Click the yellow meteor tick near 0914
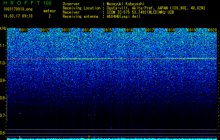Image resolution: width=220 pixels, height=140 pixels. (89, 138)
